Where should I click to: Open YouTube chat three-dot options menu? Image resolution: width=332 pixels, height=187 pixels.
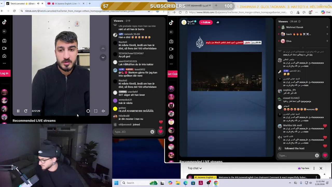point(314,168)
